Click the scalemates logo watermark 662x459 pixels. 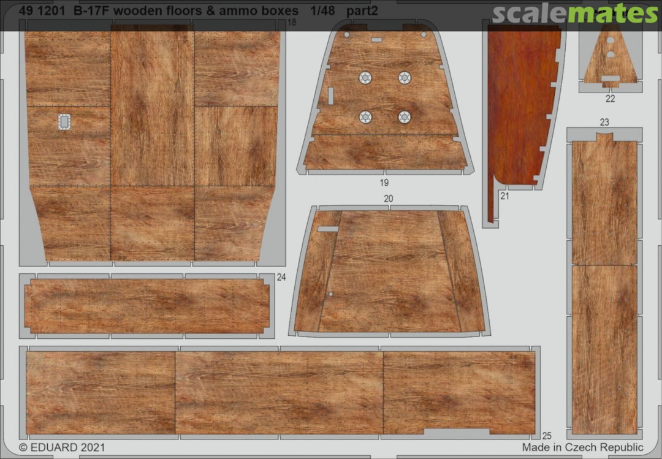click(575, 13)
